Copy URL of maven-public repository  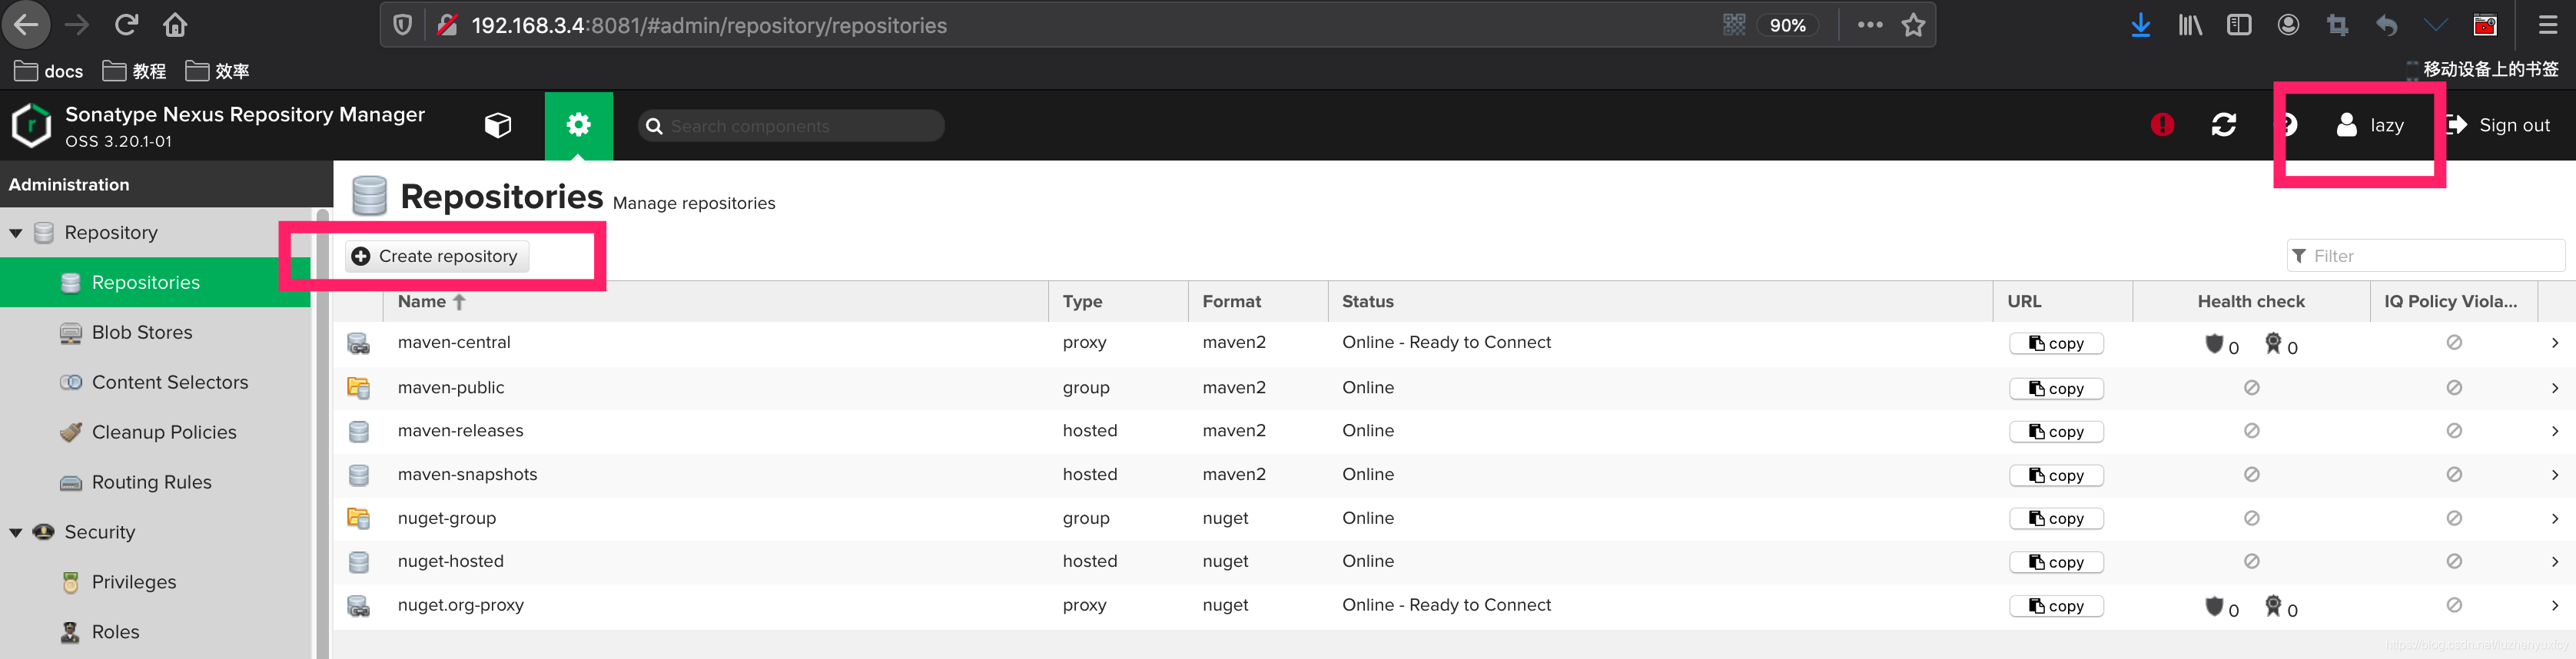[x=2056, y=389]
